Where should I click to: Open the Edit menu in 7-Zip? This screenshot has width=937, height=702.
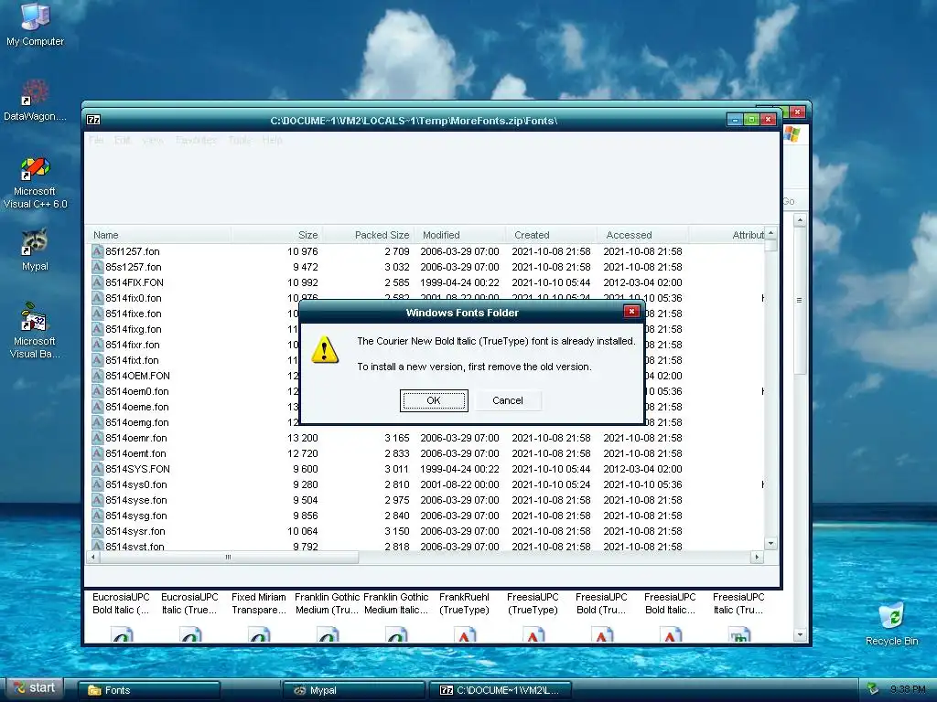point(123,140)
